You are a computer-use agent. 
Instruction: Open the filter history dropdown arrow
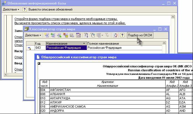102,35
